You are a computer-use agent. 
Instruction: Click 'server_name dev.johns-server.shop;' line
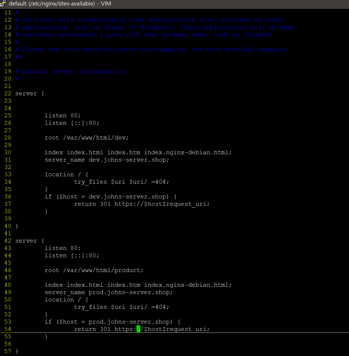click(107, 160)
